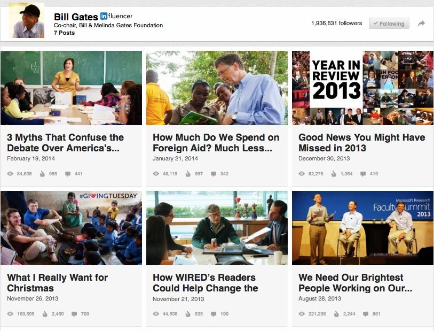Screen dimensions: 434x331
Task: Click the share arrow icon beside Following
Action: coord(421,24)
